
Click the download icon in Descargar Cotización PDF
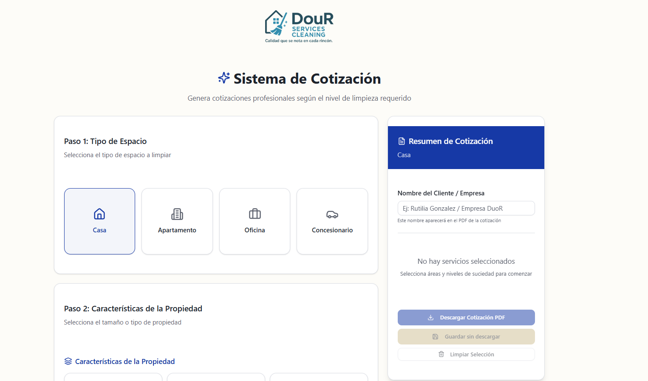[430, 317]
